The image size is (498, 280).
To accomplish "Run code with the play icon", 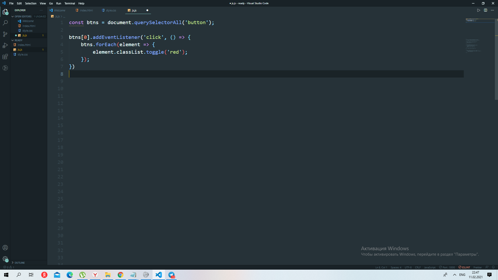I will coord(479,10).
